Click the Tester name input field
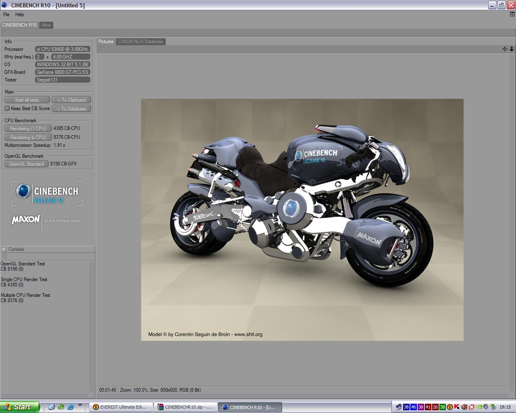This screenshot has height=413, width=516. pos(62,80)
